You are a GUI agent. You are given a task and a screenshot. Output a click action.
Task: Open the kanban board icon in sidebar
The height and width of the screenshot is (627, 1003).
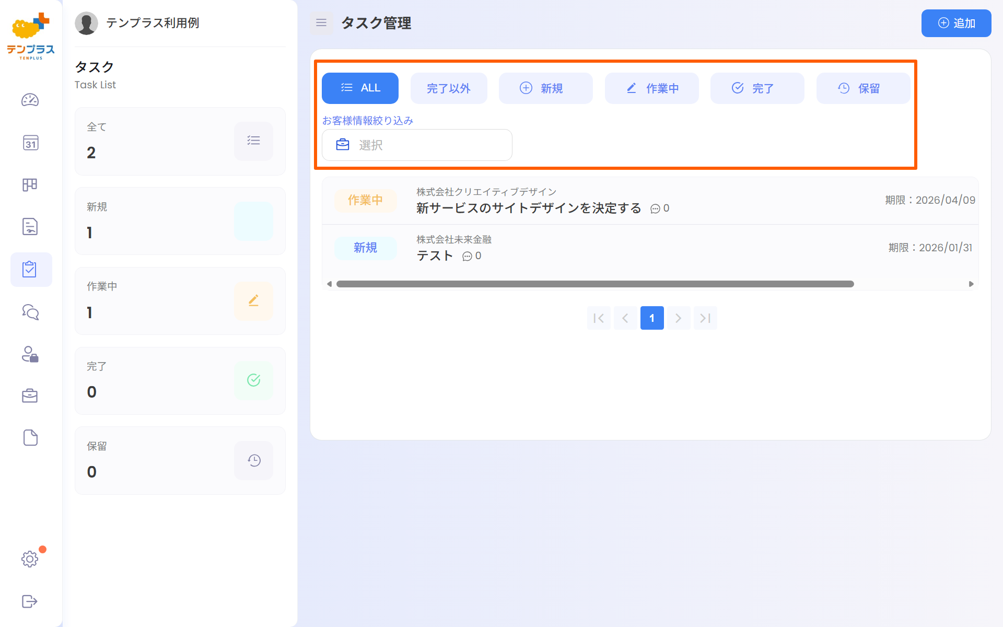pos(30,184)
